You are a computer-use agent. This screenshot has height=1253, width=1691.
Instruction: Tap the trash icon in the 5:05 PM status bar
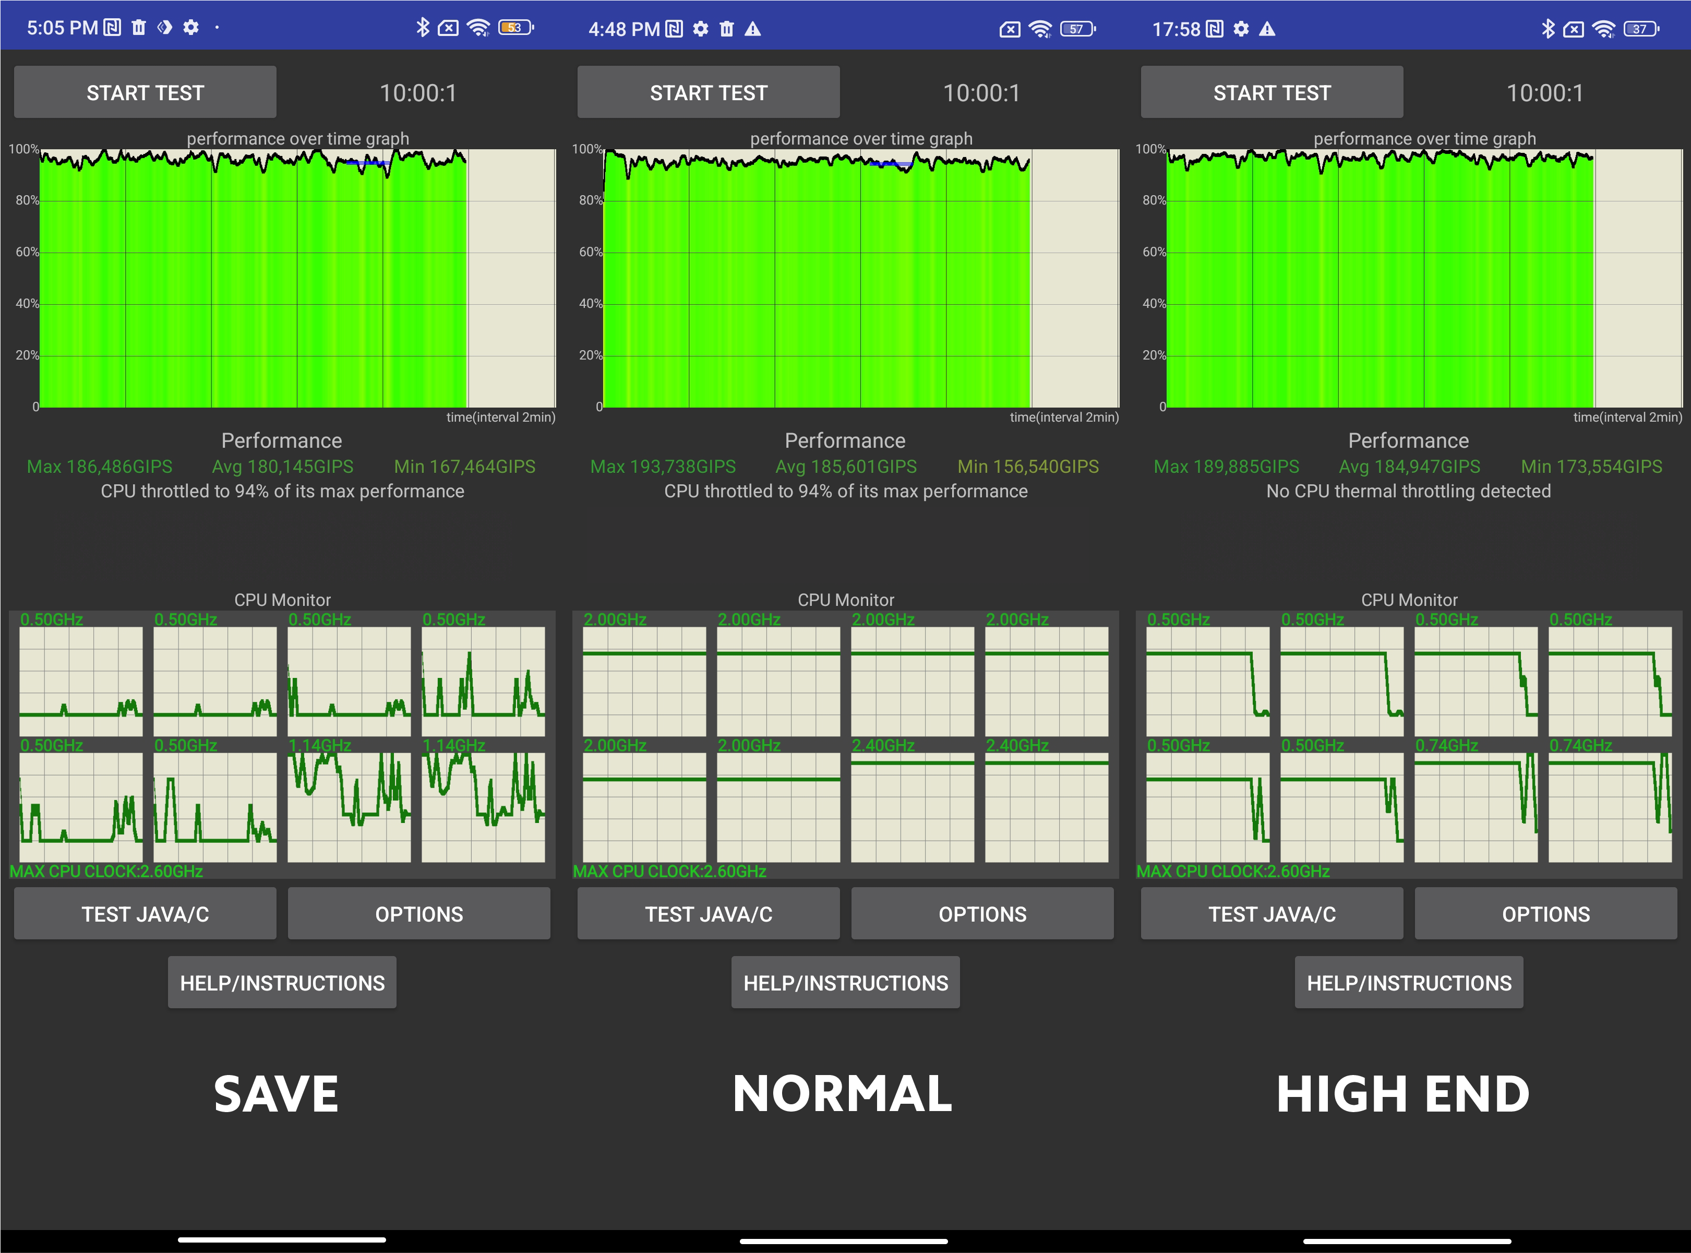coord(139,28)
